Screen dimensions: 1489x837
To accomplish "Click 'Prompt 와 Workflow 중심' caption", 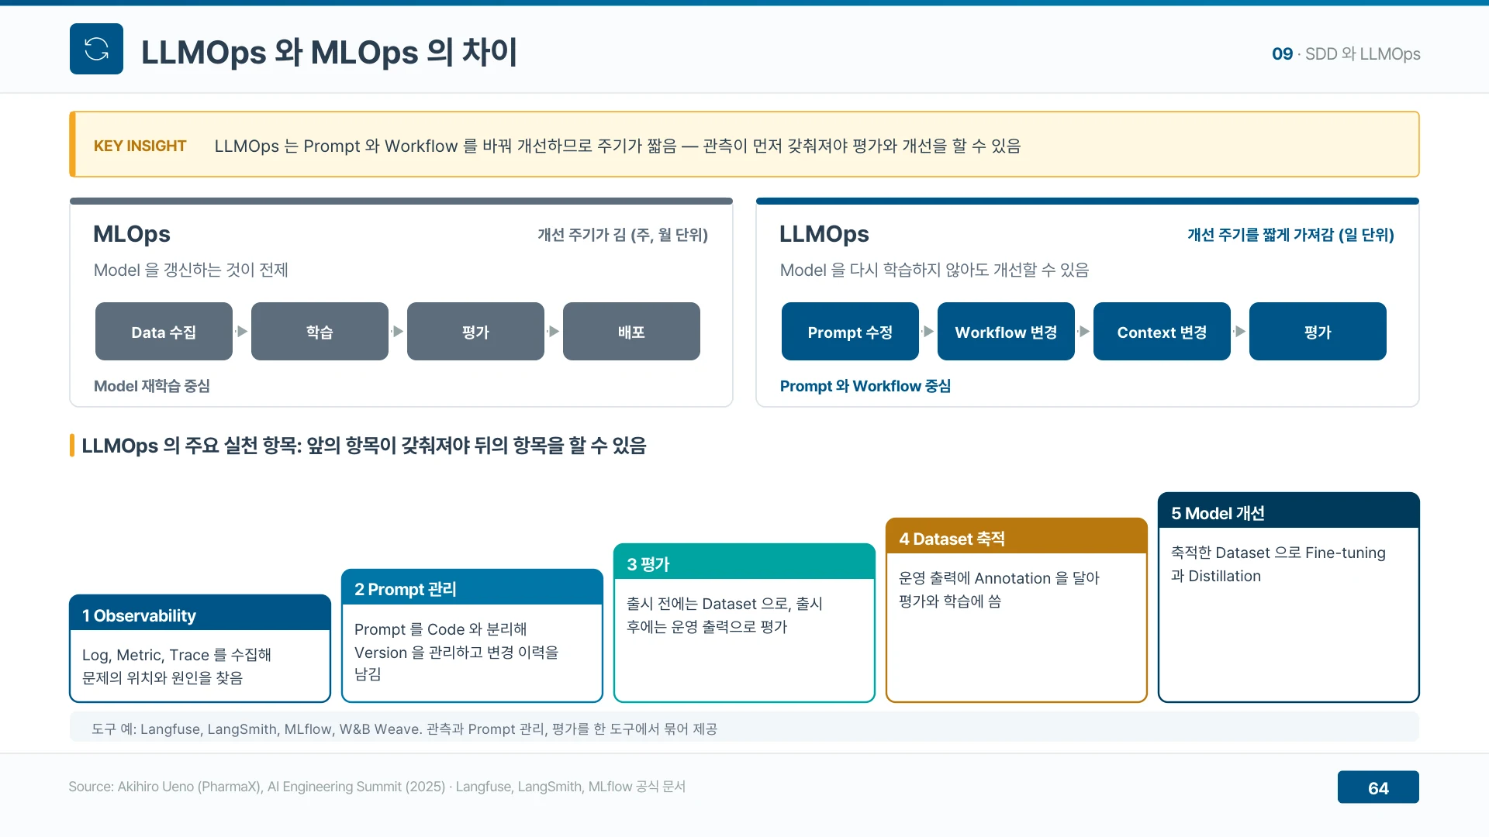I will click(865, 386).
